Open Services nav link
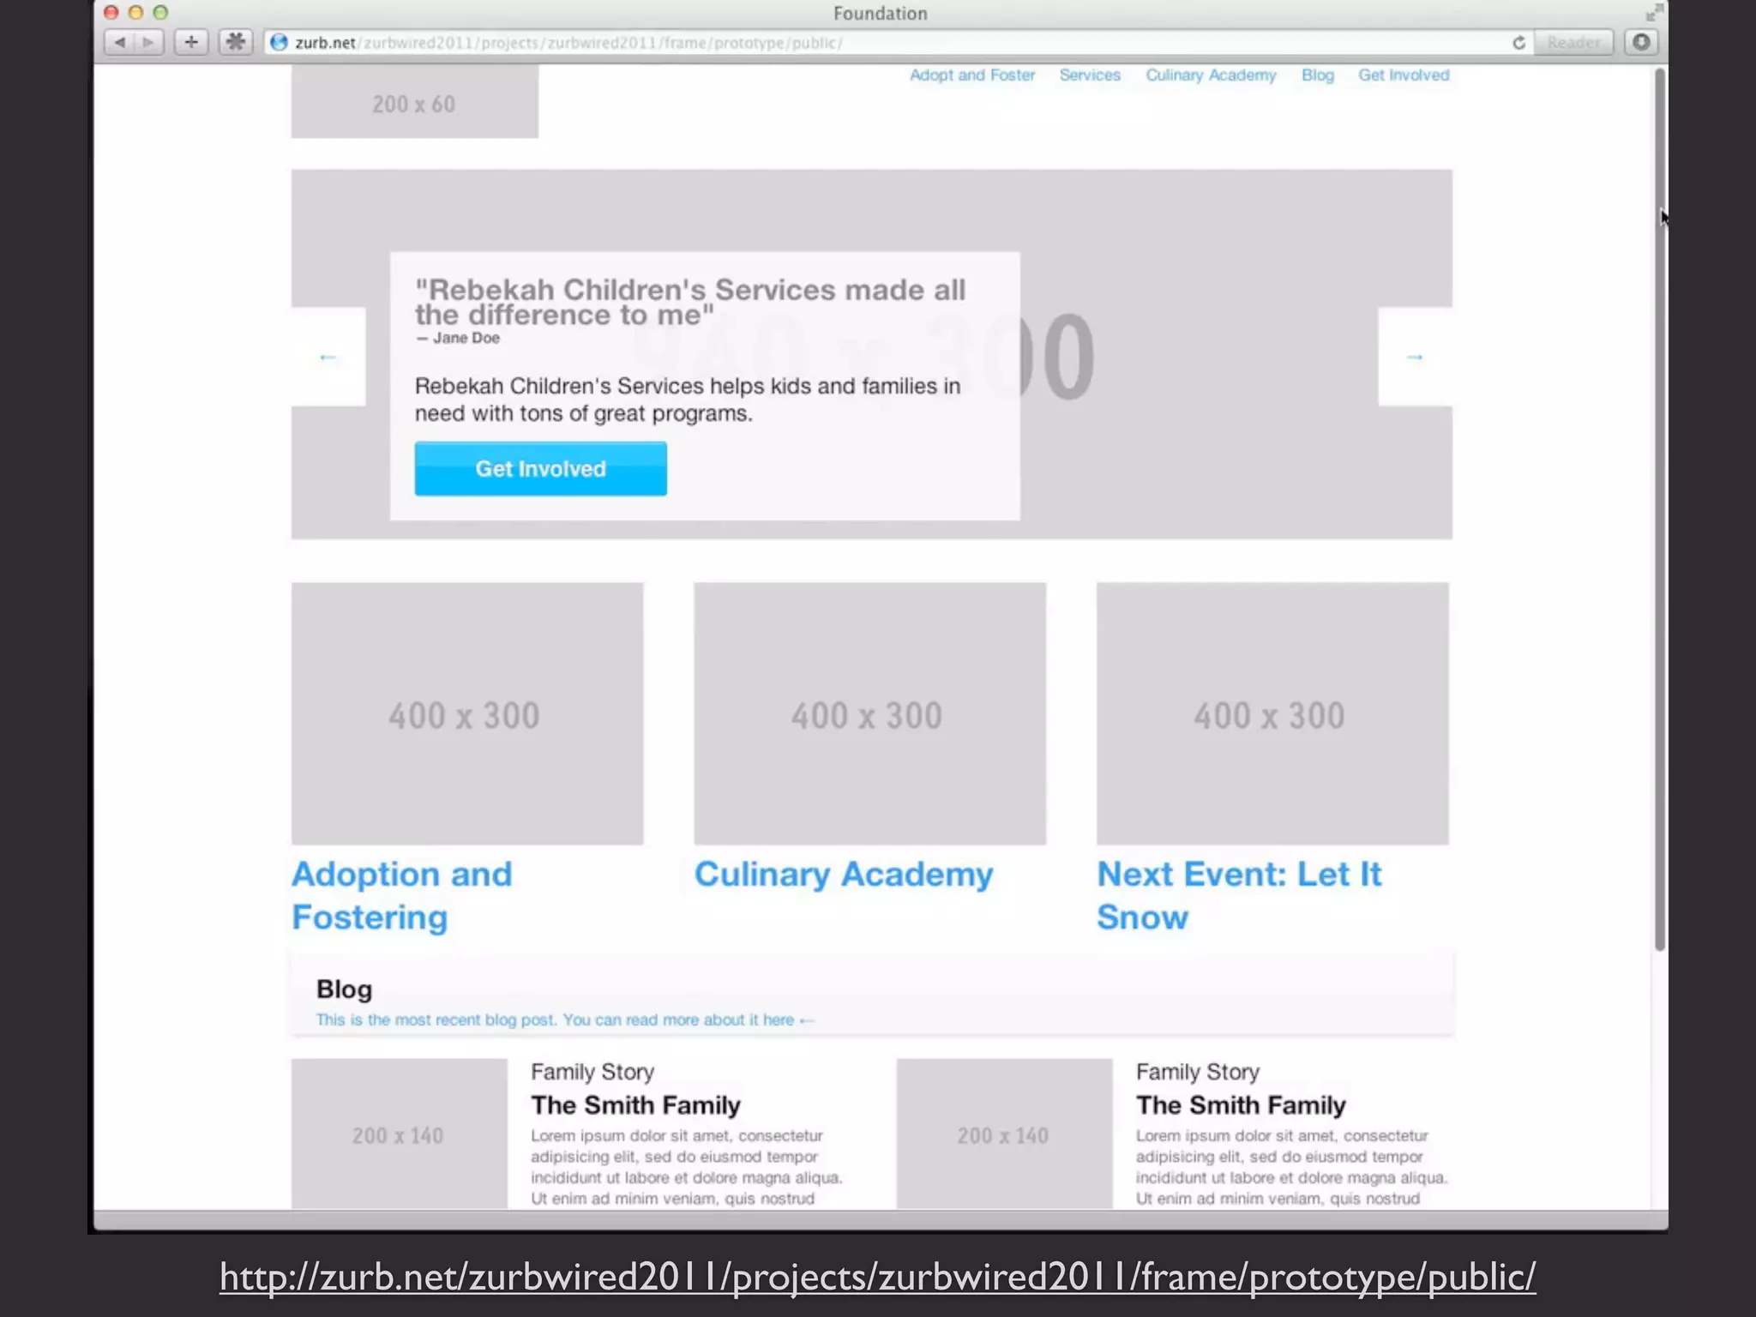Viewport: 1756px width, 1317px height. pyautogui.click(x=1090, y=75)
